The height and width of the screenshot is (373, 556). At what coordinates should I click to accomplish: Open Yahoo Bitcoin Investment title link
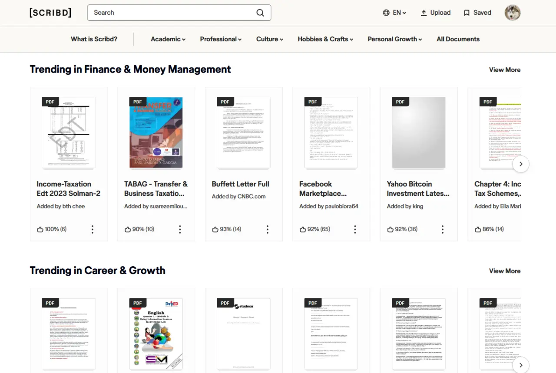click(418, 189)
